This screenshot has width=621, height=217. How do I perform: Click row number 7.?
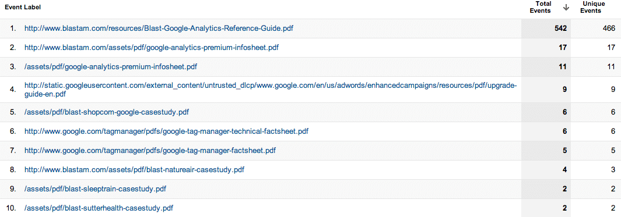coord(13,151)
